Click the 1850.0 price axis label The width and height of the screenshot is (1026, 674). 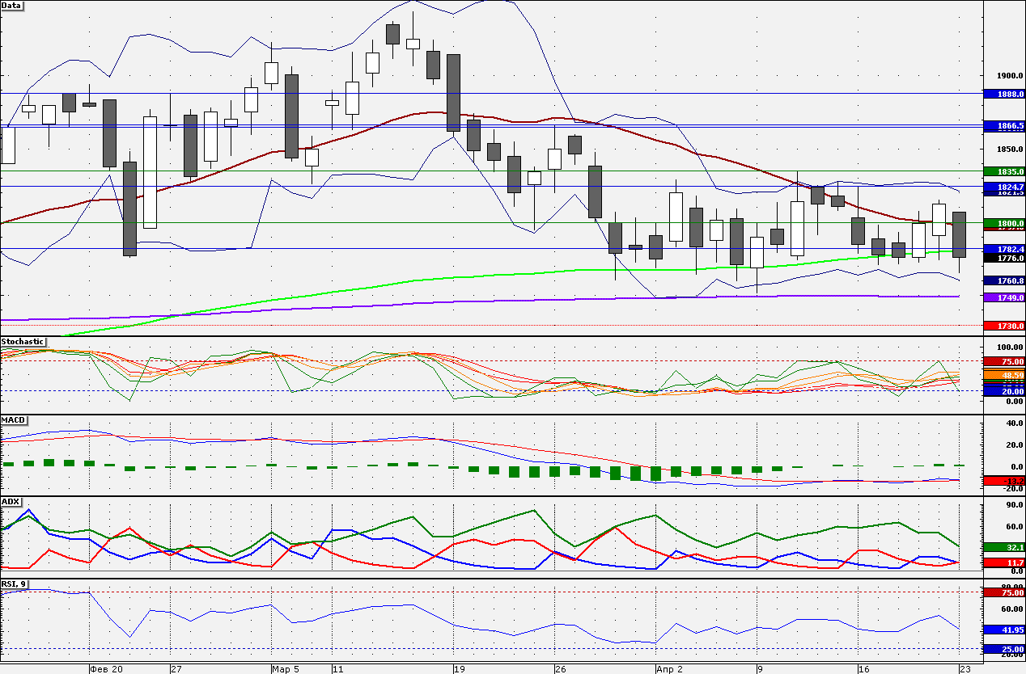(1010, 150)
